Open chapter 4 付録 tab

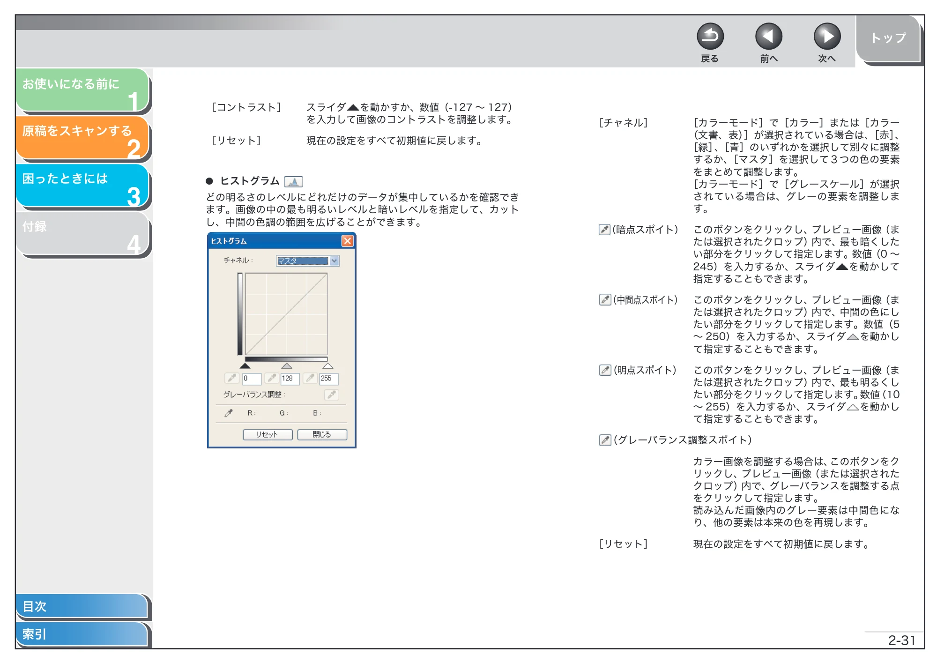pos(82,233)
